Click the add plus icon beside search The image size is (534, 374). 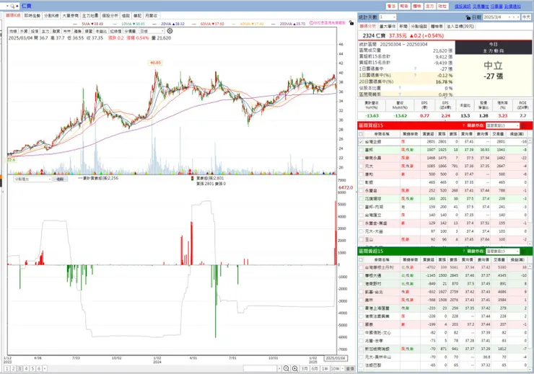tap(17, 6)
